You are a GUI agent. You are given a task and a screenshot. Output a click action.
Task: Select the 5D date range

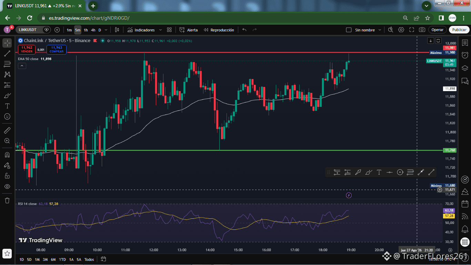click(x=29, y=259)
